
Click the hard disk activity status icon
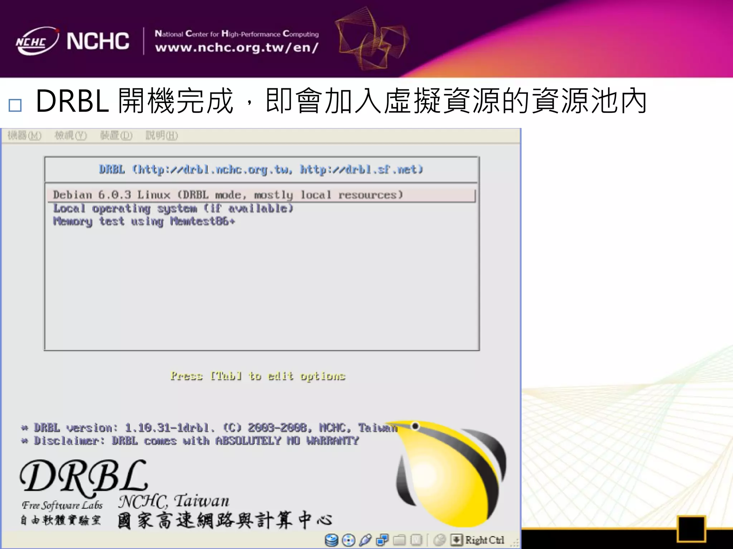331,540
